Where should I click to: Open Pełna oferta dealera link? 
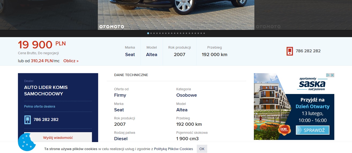click(x=40, y=107)
